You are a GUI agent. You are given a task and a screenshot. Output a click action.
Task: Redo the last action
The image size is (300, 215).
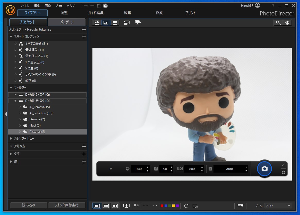coord(92,6)
